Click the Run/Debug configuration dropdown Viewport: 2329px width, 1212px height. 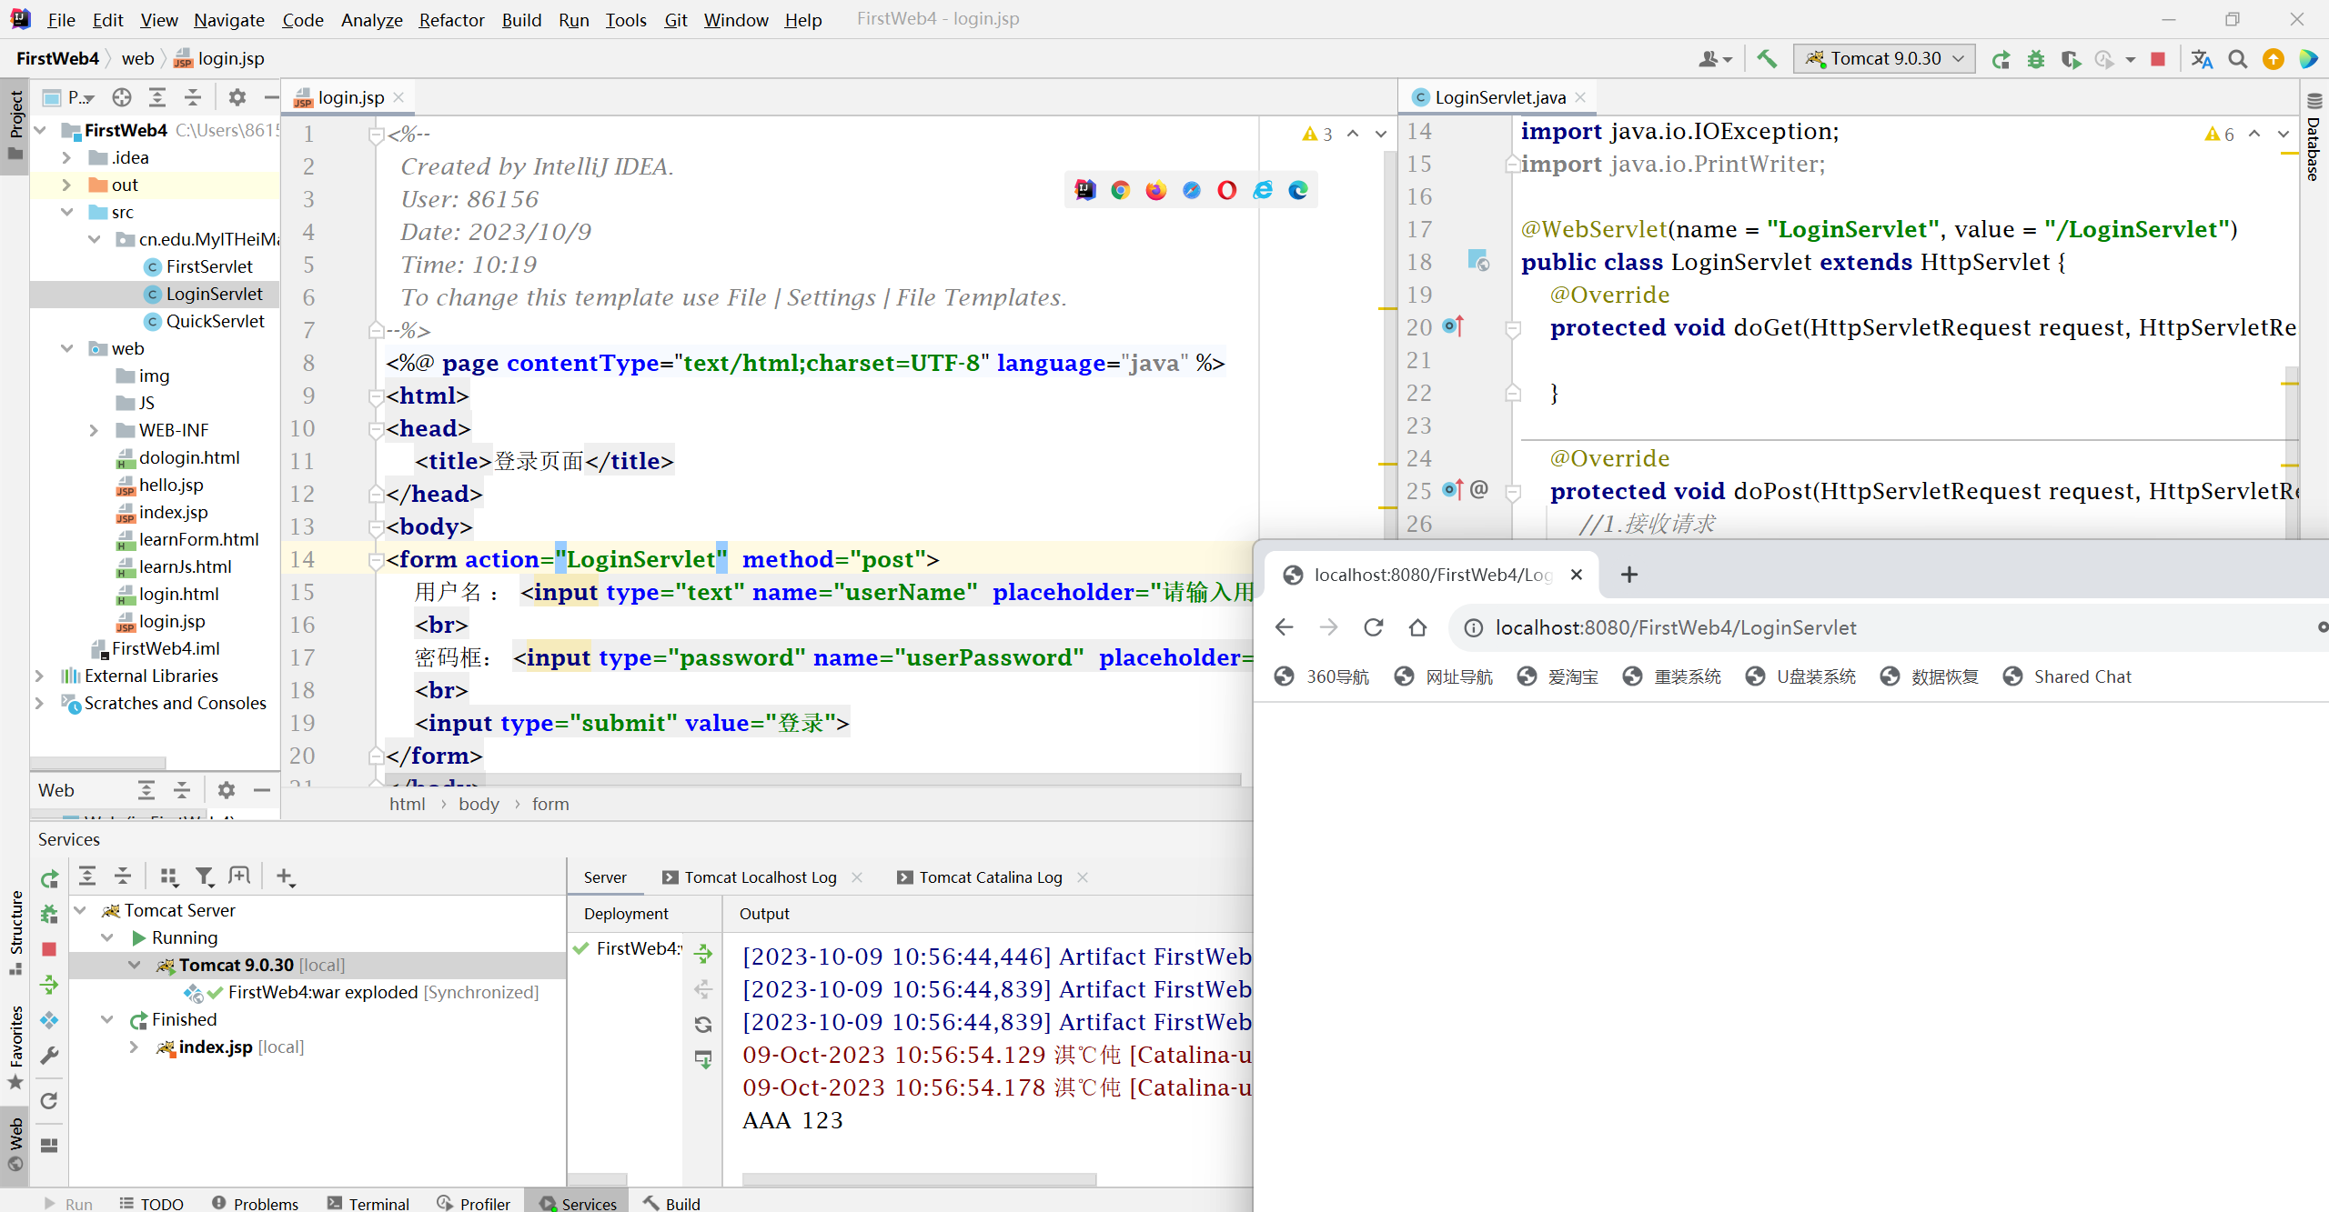[1884, 58]
